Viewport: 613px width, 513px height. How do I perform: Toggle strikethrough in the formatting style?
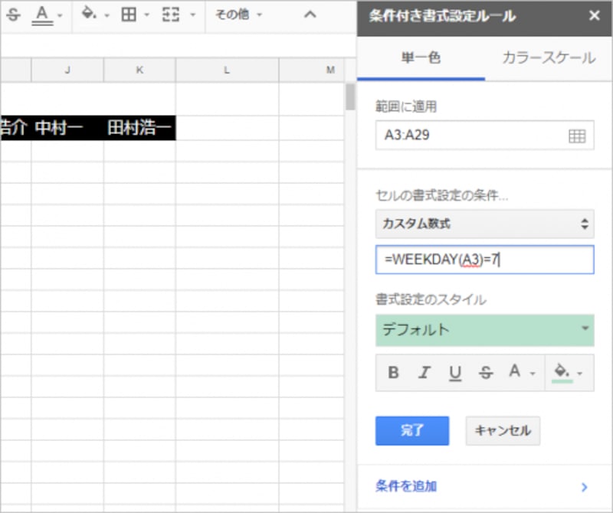[x=486, y=372]
